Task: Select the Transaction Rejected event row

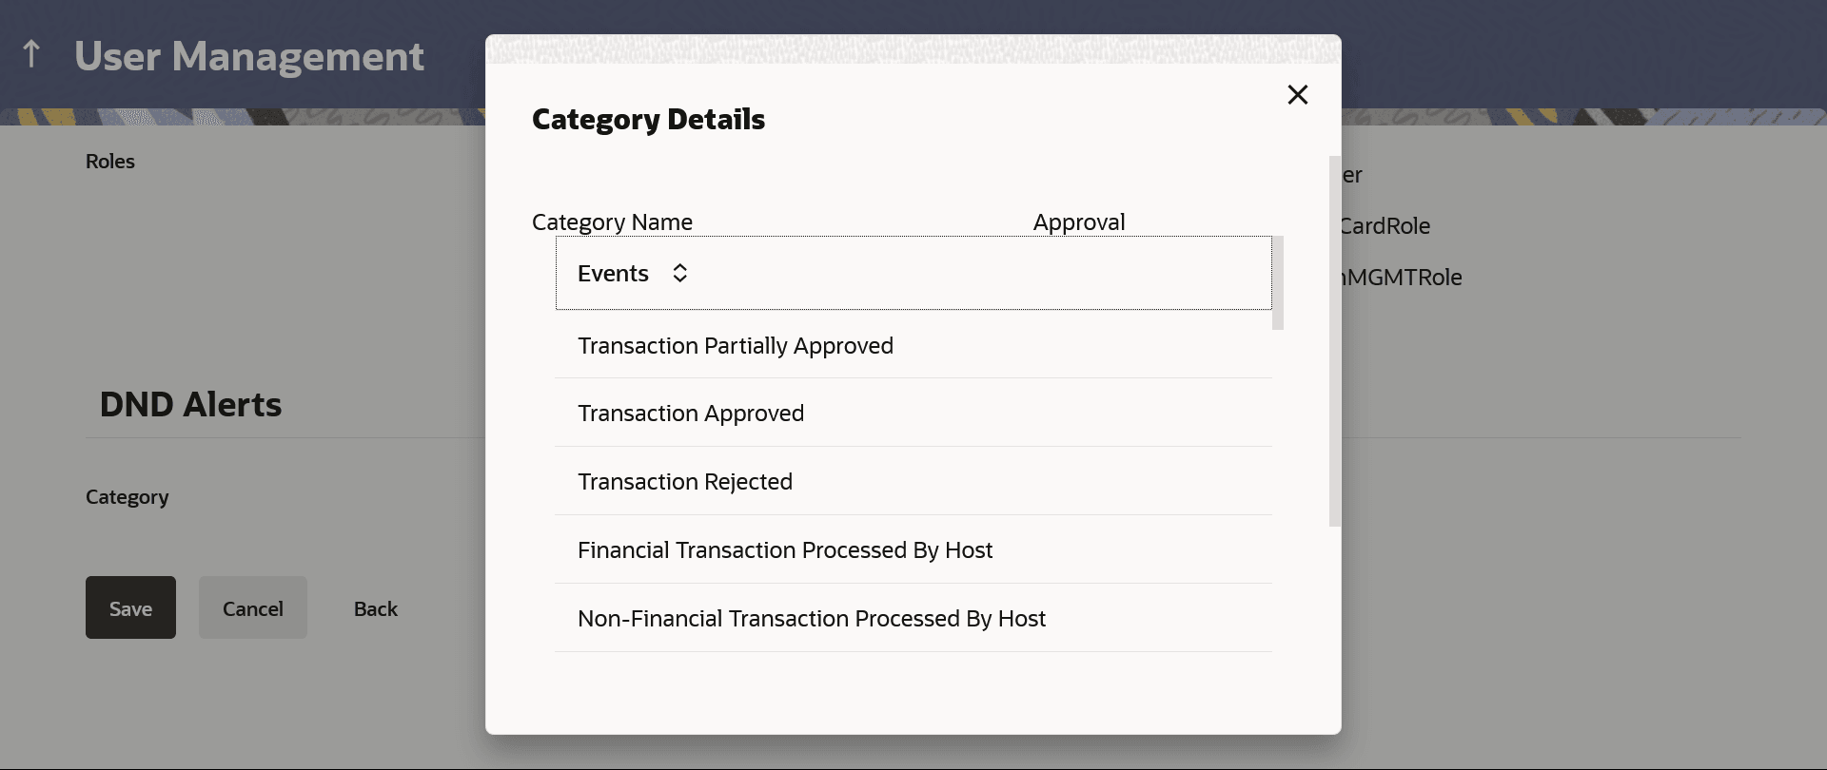Action: 684,482
